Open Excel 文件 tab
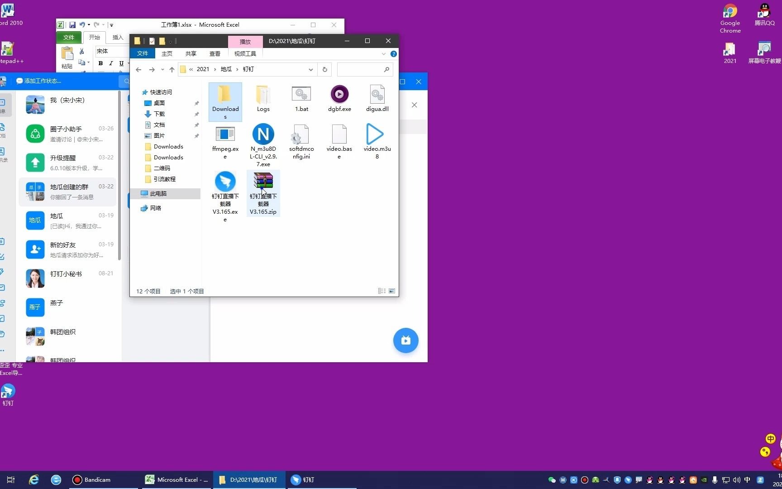Image resolution: width=782 pixels, height=489 pixels. 69,38
